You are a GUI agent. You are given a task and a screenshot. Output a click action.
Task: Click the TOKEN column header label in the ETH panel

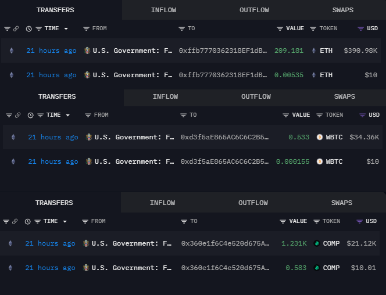pyautogui.click(x=328, y=28)
